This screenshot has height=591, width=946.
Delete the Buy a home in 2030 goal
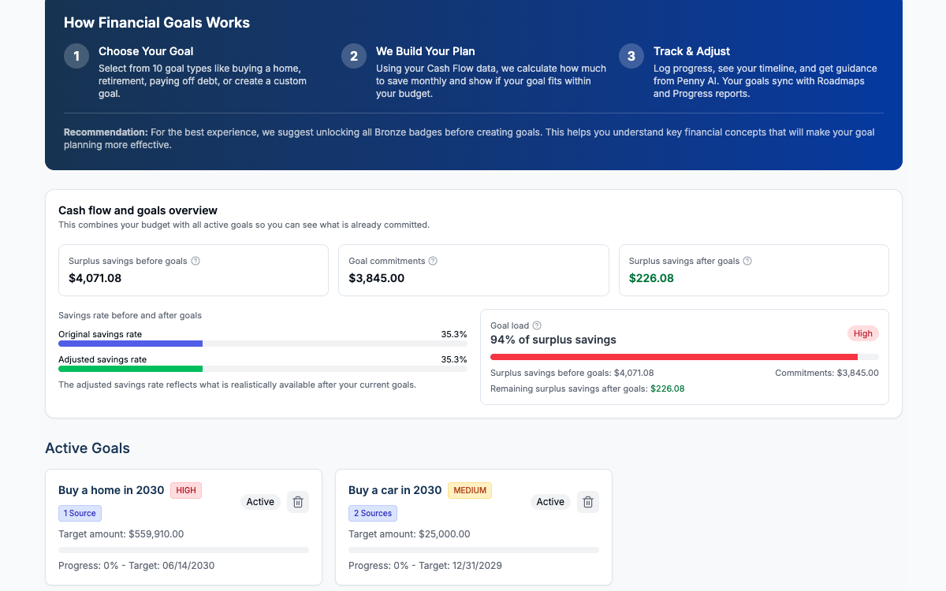coord(297,502)
